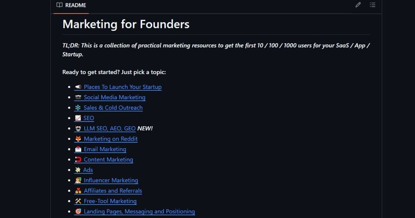Open Affiliates and Referrals

pos(113,191)
